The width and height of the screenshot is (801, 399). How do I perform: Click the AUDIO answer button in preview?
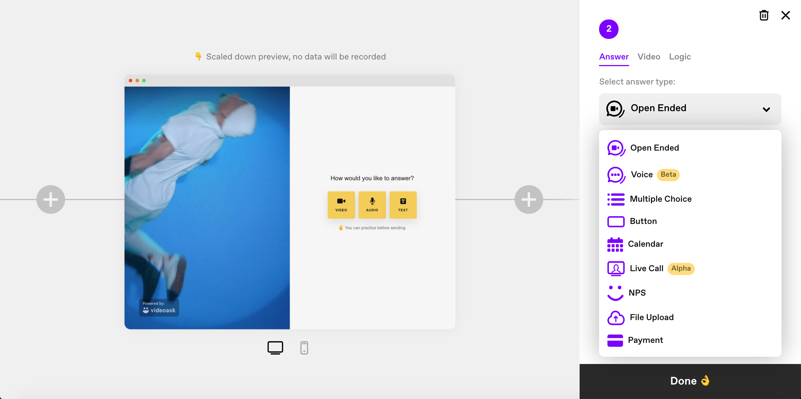(x=372, y=205)
